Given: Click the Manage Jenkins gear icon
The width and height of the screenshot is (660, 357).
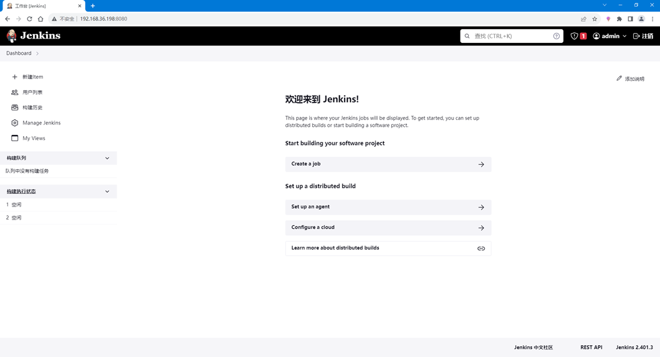Looking at the screenshot, I should 15,123.
